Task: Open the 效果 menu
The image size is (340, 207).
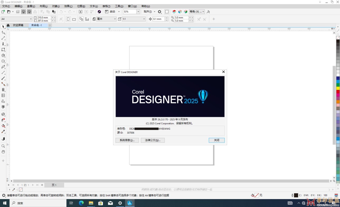Action: pyautogui.click(x=68, y=6)
